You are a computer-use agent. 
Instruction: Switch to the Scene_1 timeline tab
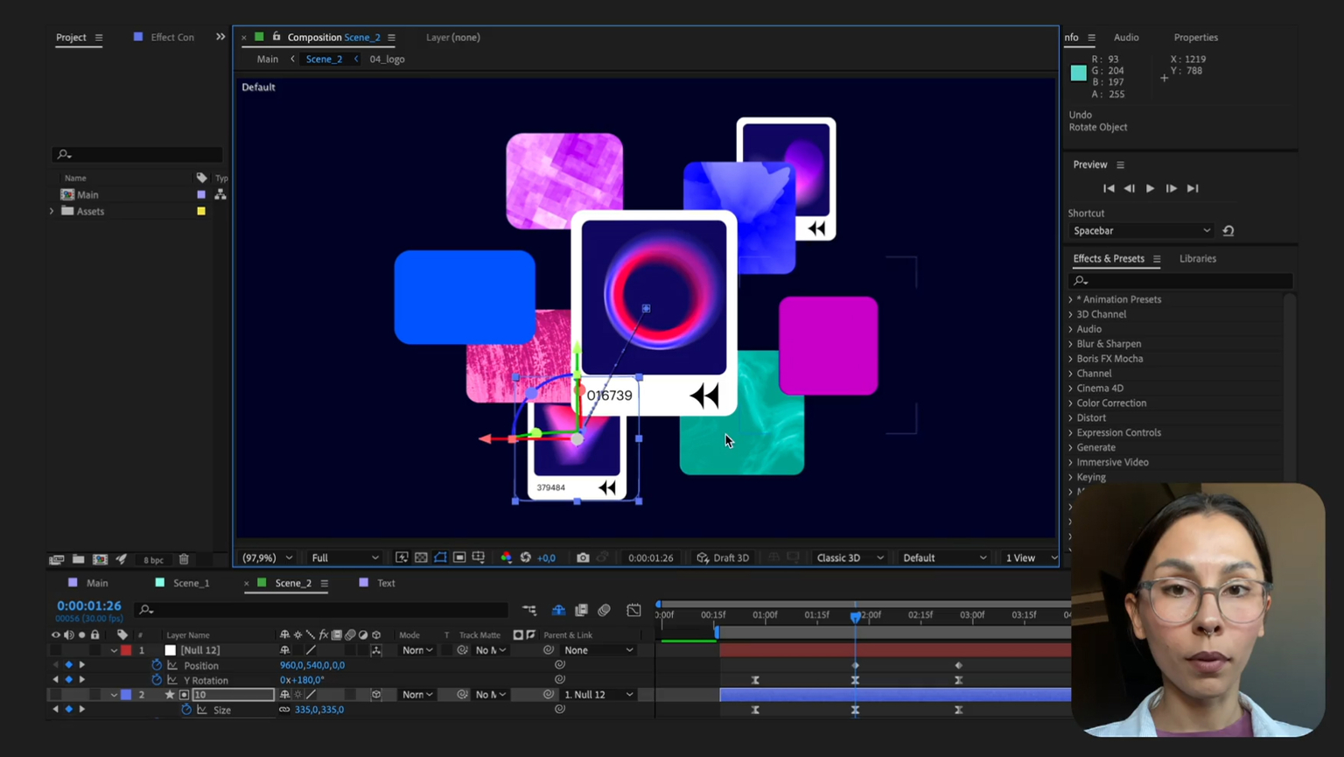[191, 583]
